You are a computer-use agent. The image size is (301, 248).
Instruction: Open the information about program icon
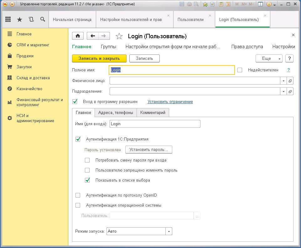click(269, 4)
